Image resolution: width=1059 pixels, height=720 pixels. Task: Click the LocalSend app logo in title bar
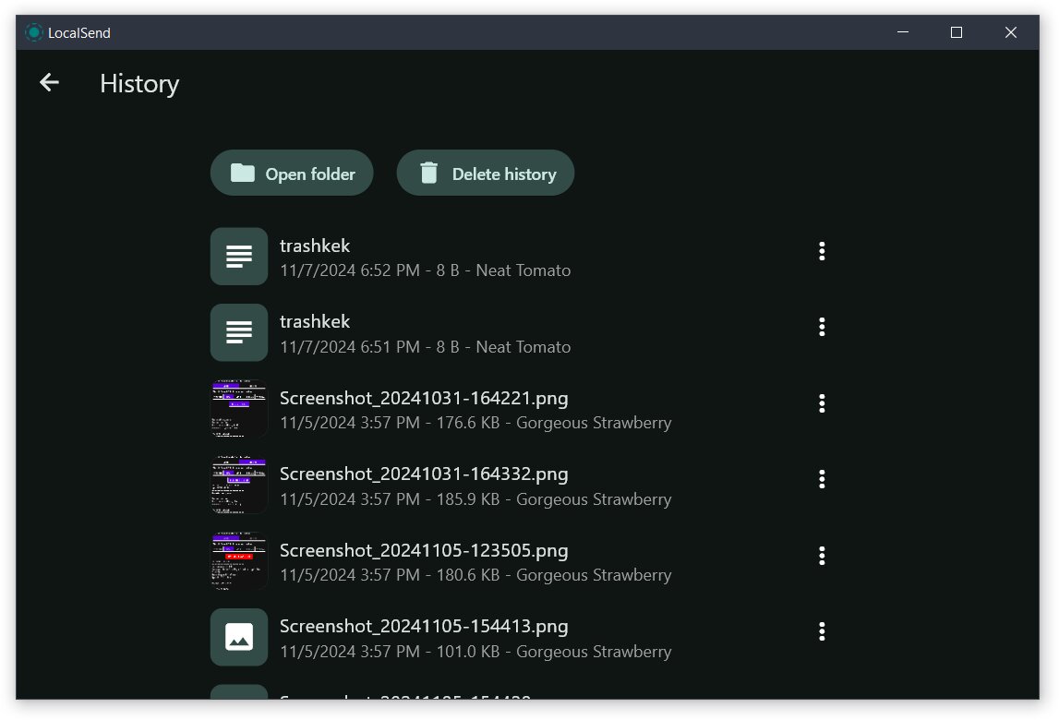pyautogui.click(x=34, y=32)
